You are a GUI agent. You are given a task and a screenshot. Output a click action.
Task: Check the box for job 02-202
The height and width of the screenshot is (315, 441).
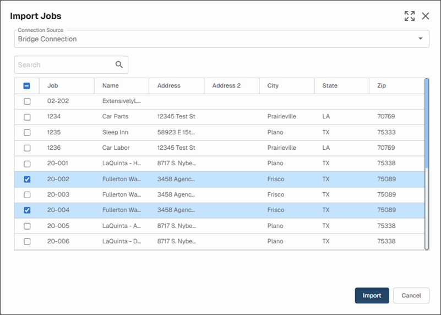(27, 101)
